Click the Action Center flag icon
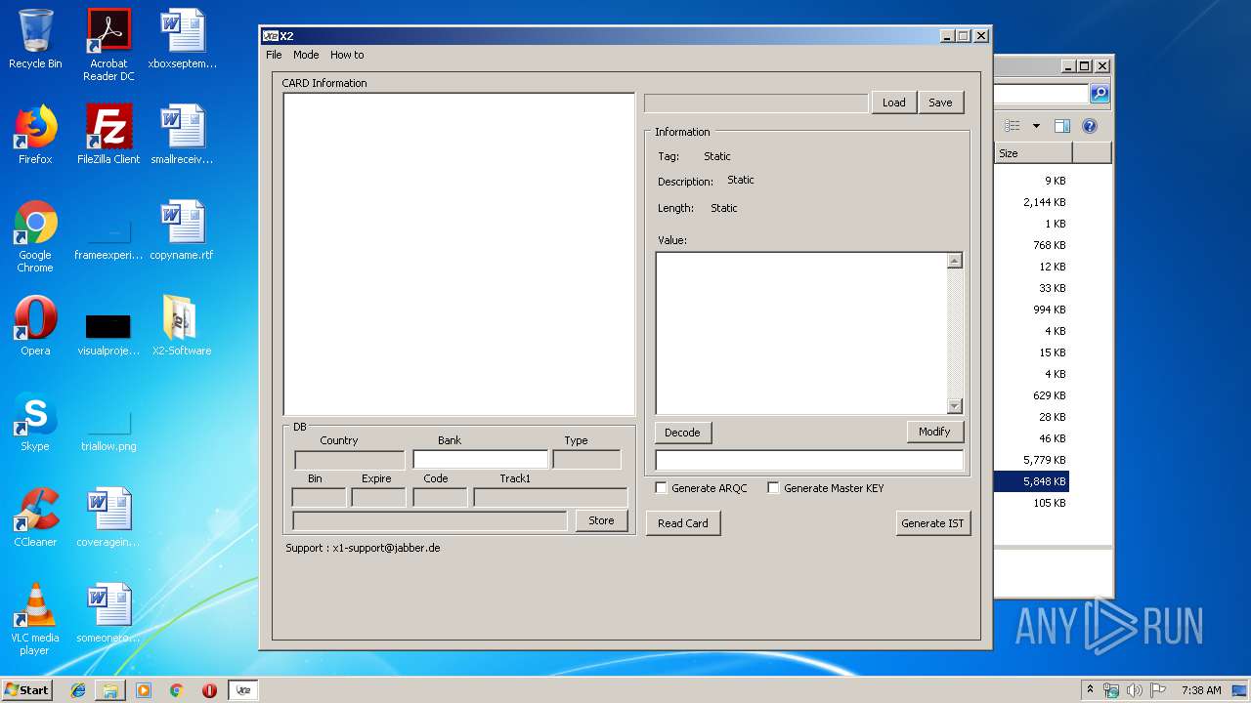Image resolution: width=1251 pixels, height=703 pixels. coord(1158,690)
